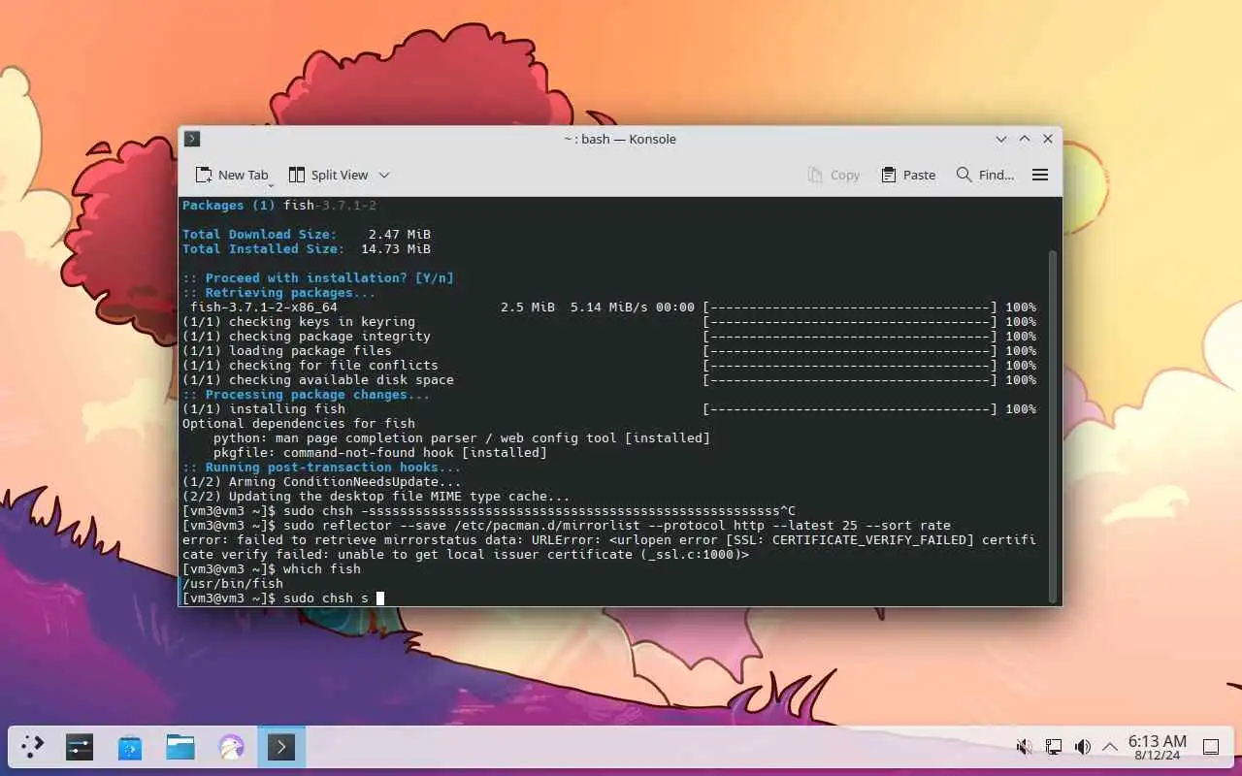
Task: Click the Copy toolbar button
Action: [833, 175]
